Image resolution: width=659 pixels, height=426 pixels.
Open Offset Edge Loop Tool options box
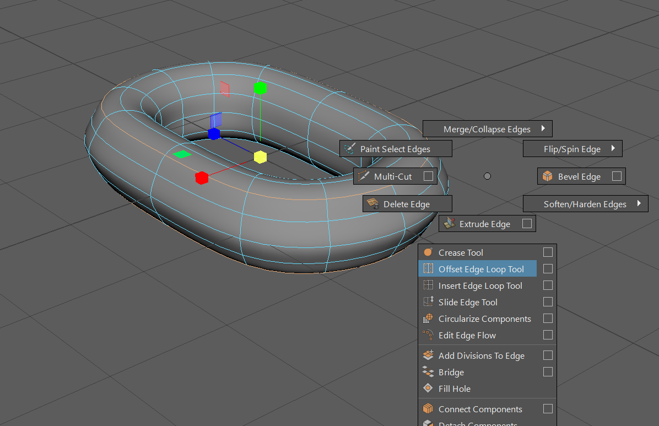point(548,269)
